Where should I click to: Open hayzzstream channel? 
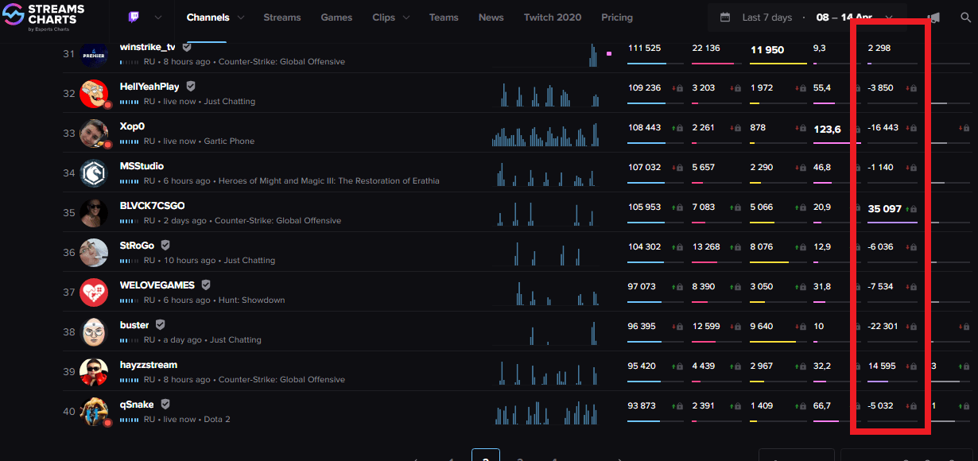149,365
